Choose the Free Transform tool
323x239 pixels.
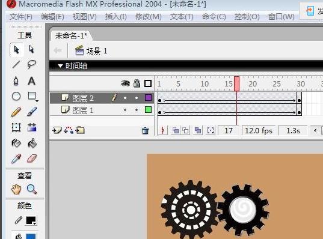click(16, 127)
